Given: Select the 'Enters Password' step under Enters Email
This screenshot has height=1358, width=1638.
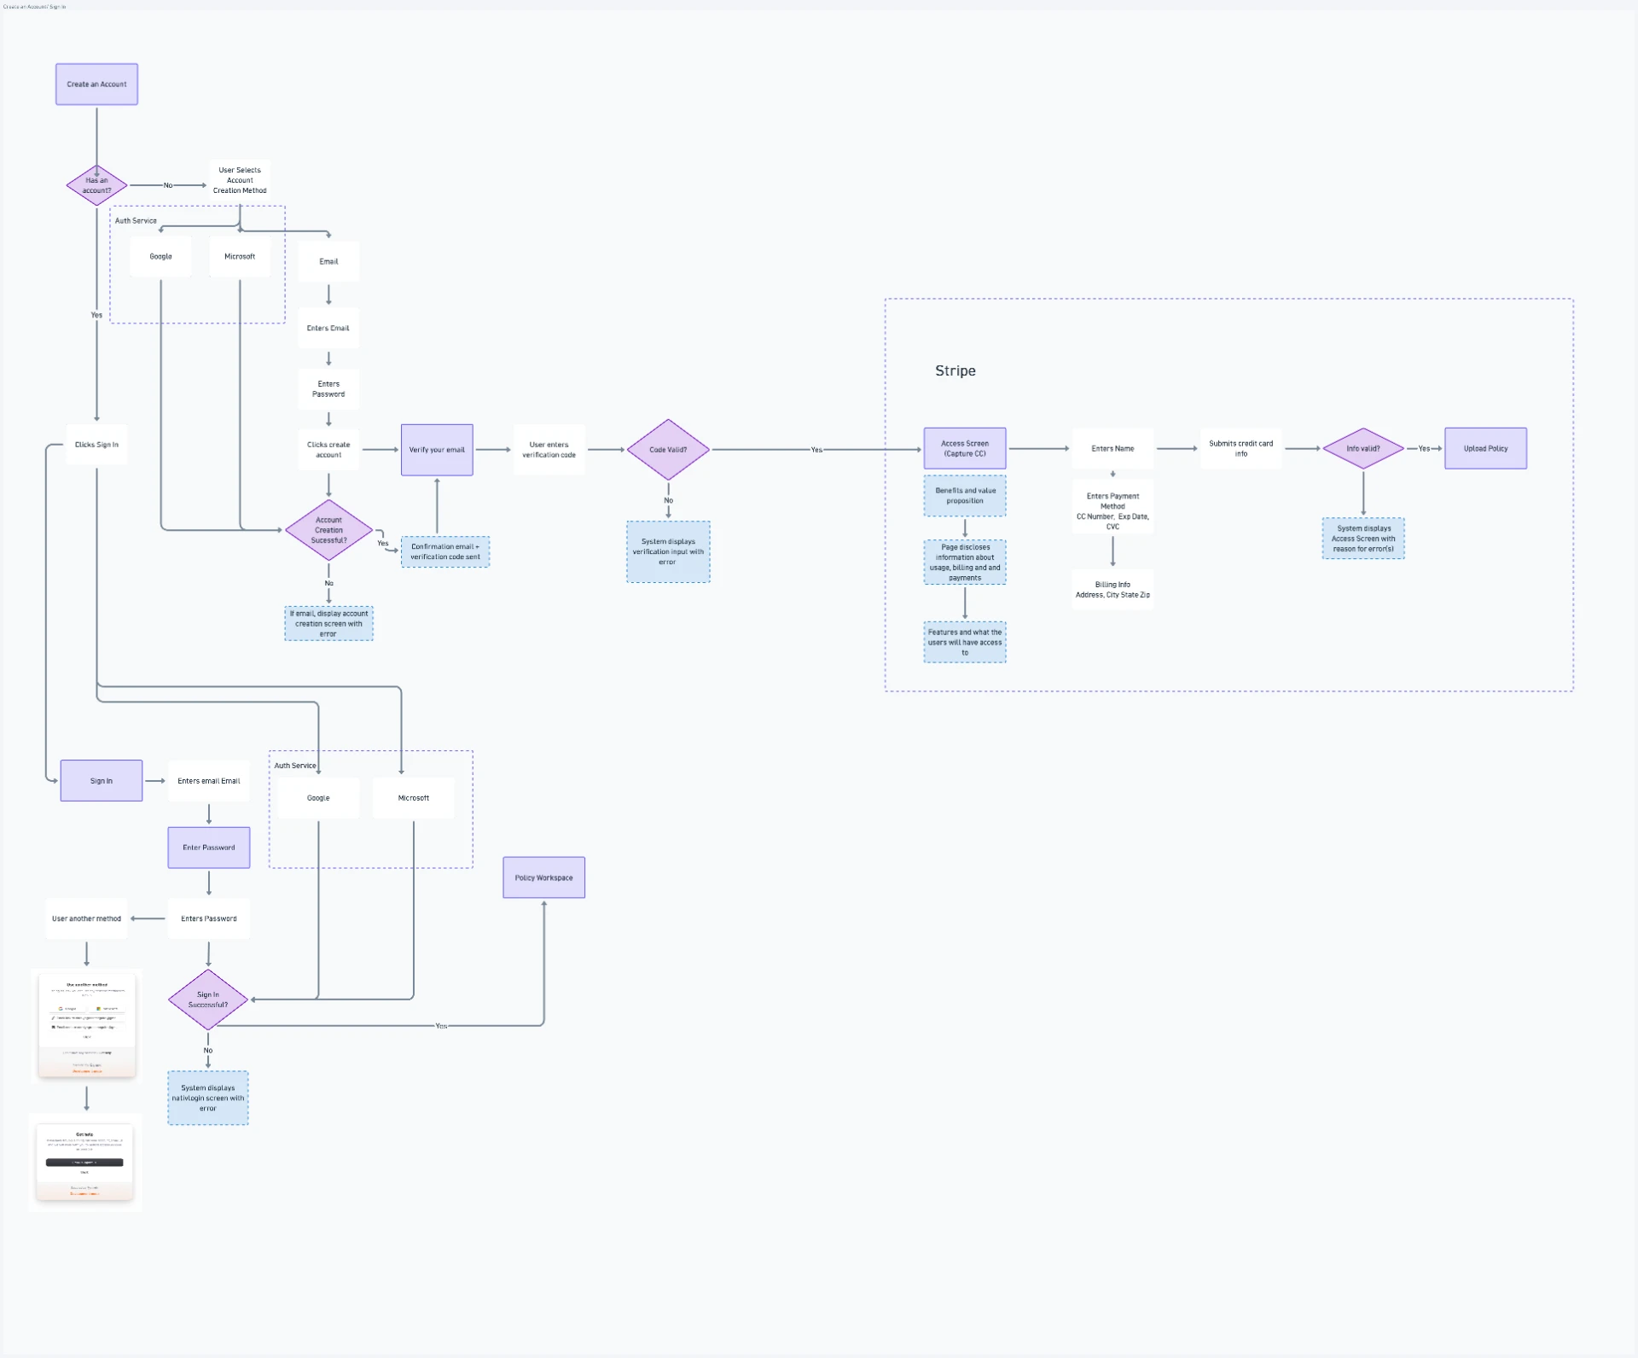Looking at the screenshot, I should (x=328, y=389).
